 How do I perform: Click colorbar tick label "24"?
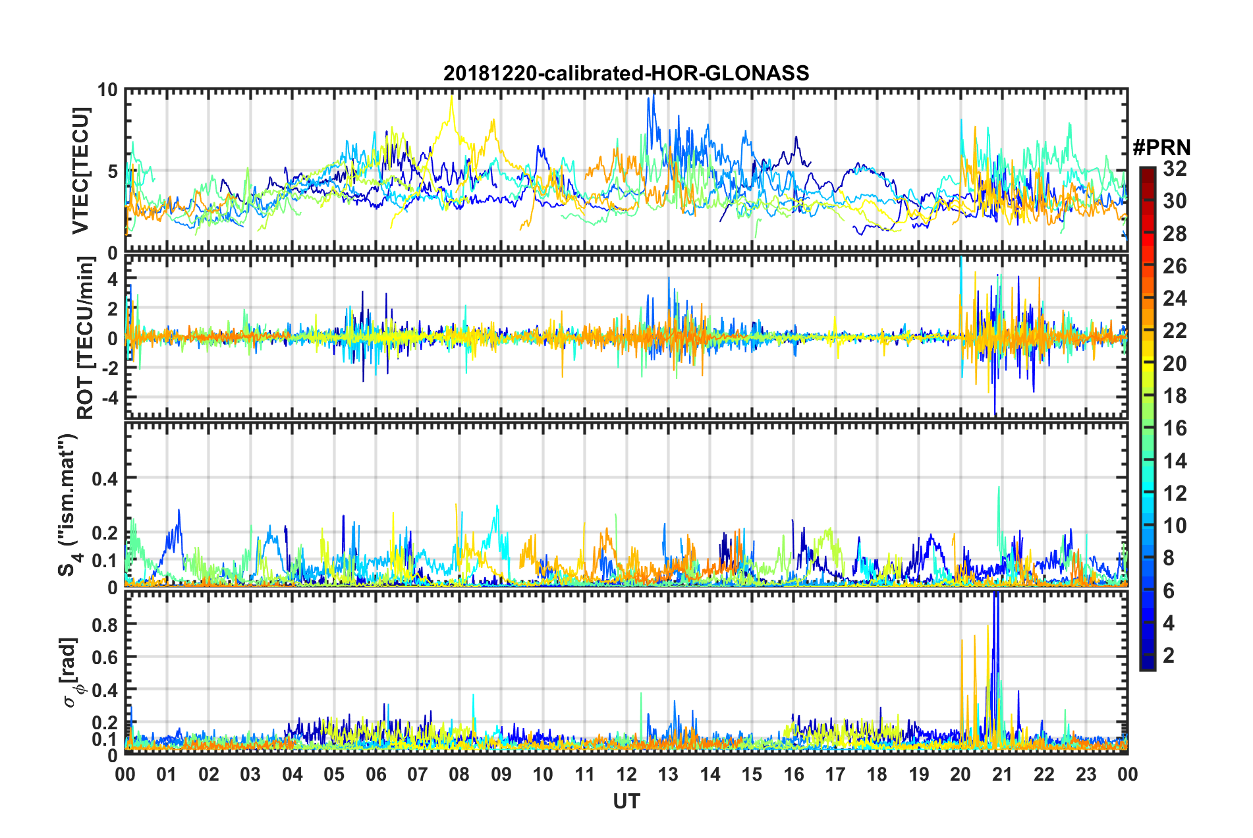(1175, 298)
